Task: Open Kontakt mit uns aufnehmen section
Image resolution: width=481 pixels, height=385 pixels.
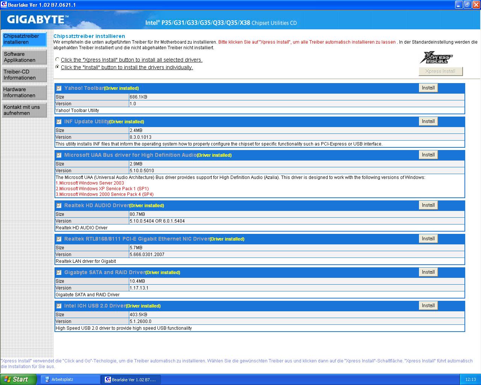Action: (x=24, y=110)
